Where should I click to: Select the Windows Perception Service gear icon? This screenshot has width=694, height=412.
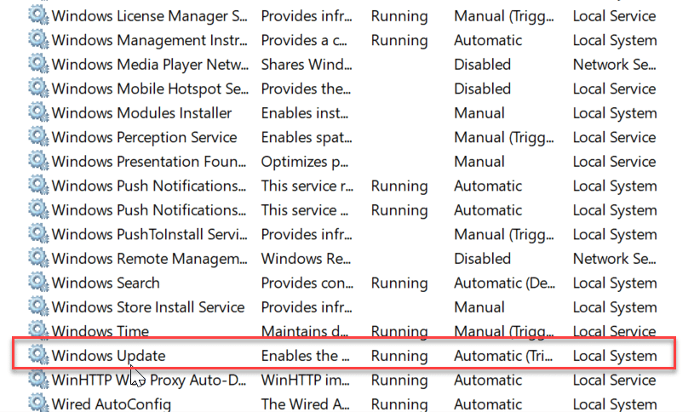point(38,137)
